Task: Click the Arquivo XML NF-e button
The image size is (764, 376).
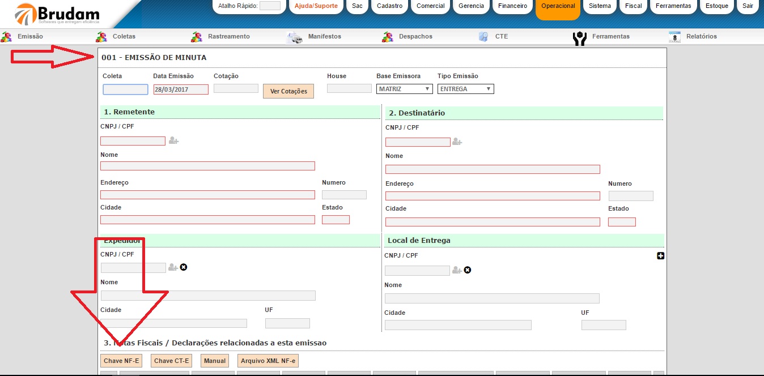Action: [x=268, y=361]
